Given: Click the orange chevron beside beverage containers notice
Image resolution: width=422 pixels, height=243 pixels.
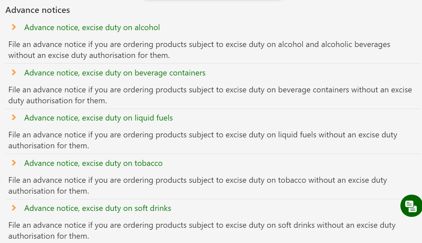Looking at the screenshot, I should [14, 73].
